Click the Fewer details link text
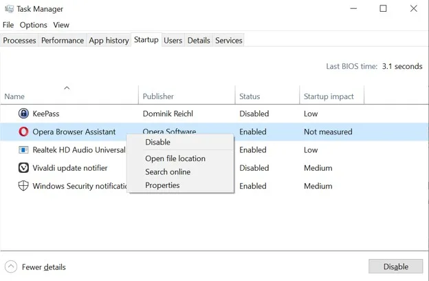This screenshot has width=429, height=281. 44,267
